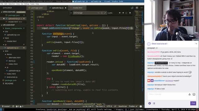Open testrunner.js file

(12, 77)
